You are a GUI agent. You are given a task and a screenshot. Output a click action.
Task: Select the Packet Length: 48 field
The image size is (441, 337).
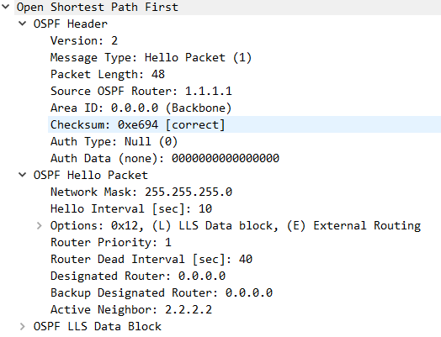(108, 75)
